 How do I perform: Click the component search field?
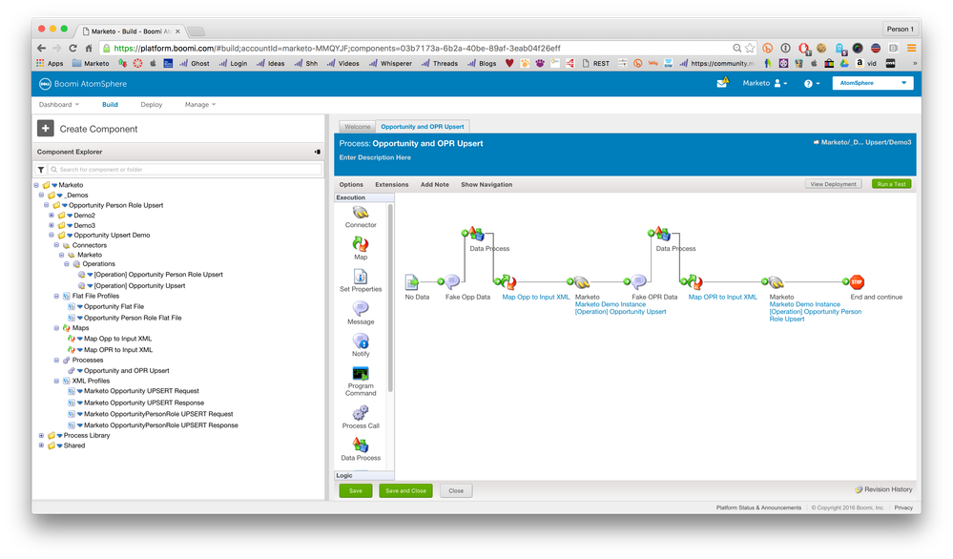[x=181, y=169]
